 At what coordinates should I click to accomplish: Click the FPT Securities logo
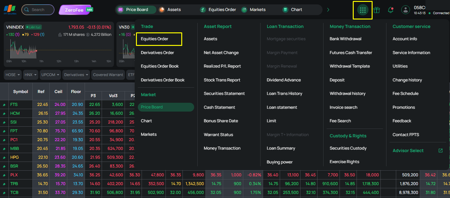[10, 10]
